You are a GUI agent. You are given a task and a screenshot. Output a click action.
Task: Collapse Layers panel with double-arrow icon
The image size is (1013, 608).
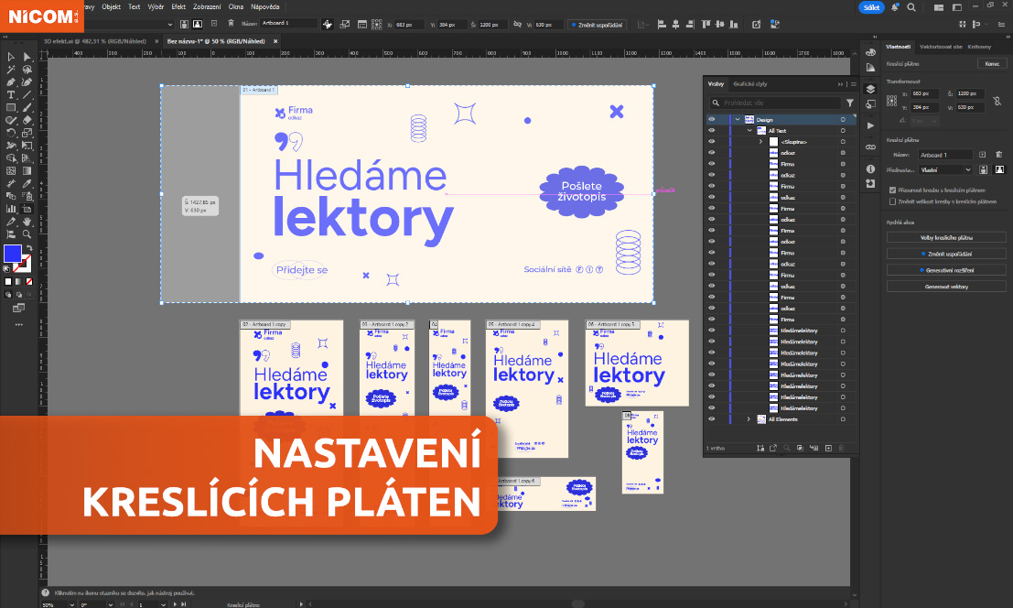pos(840,84)
